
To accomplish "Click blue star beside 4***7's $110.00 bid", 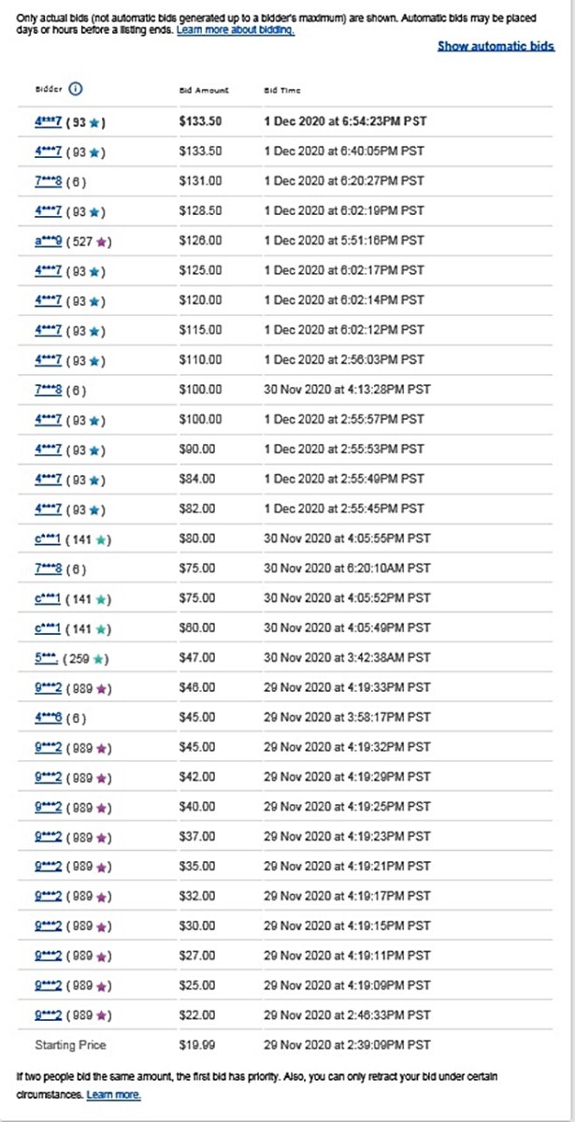I will coord(93,360).
